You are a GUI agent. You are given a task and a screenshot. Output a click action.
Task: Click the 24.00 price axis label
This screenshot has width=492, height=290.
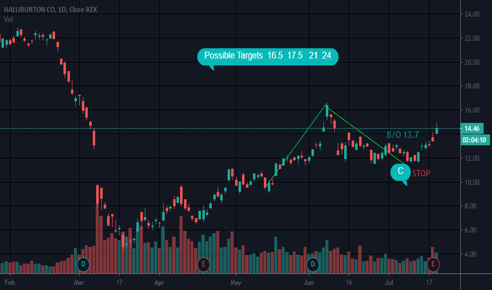coord(472,14)
